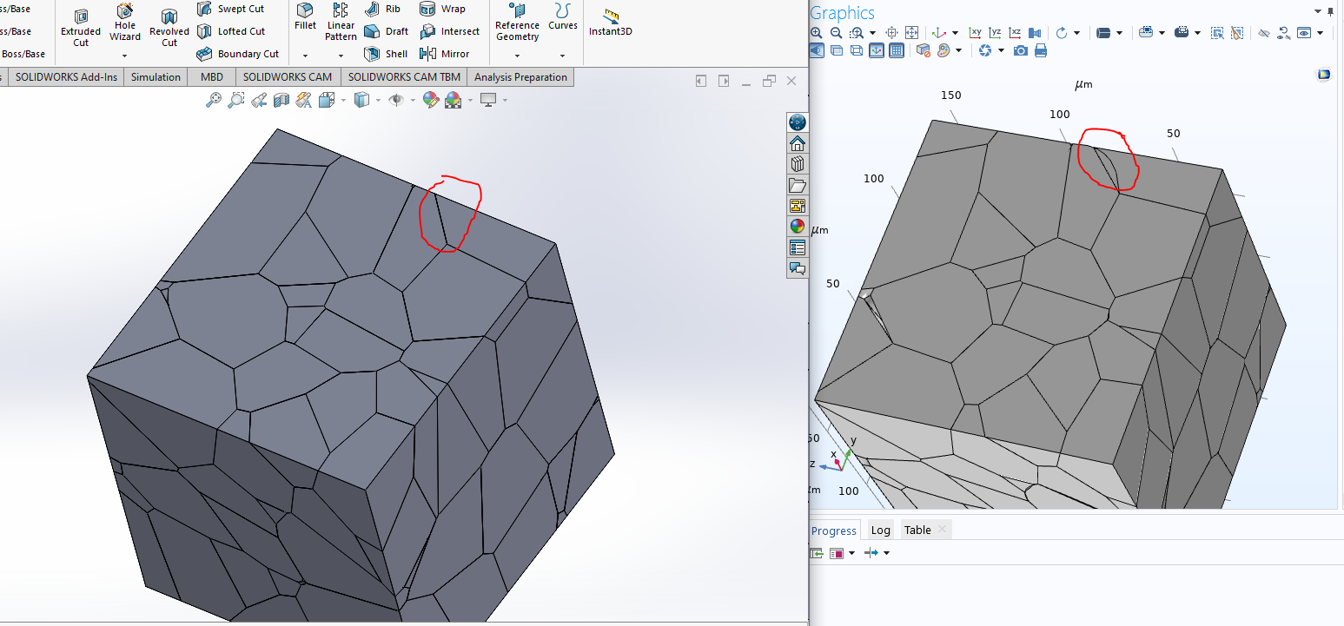Click the Shell feature icon
Viewport: 1344px width, 626px height.
(386, 54)
